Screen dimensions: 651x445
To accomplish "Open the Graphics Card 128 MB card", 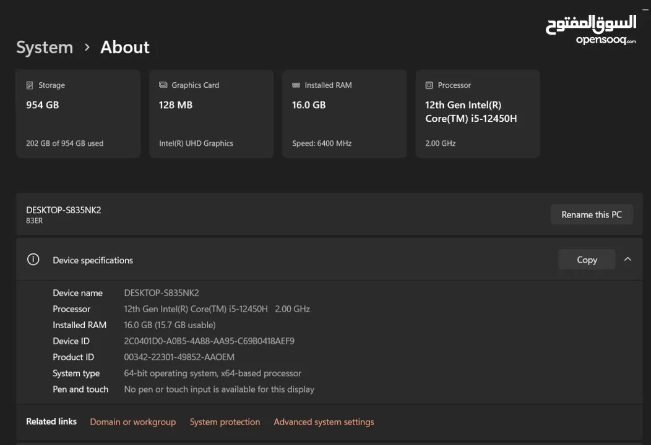I will (x=211, y=114).
